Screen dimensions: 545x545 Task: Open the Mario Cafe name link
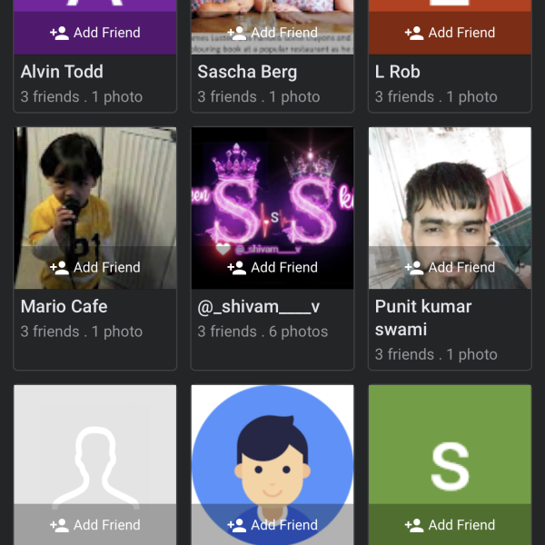tap(64, 307)
